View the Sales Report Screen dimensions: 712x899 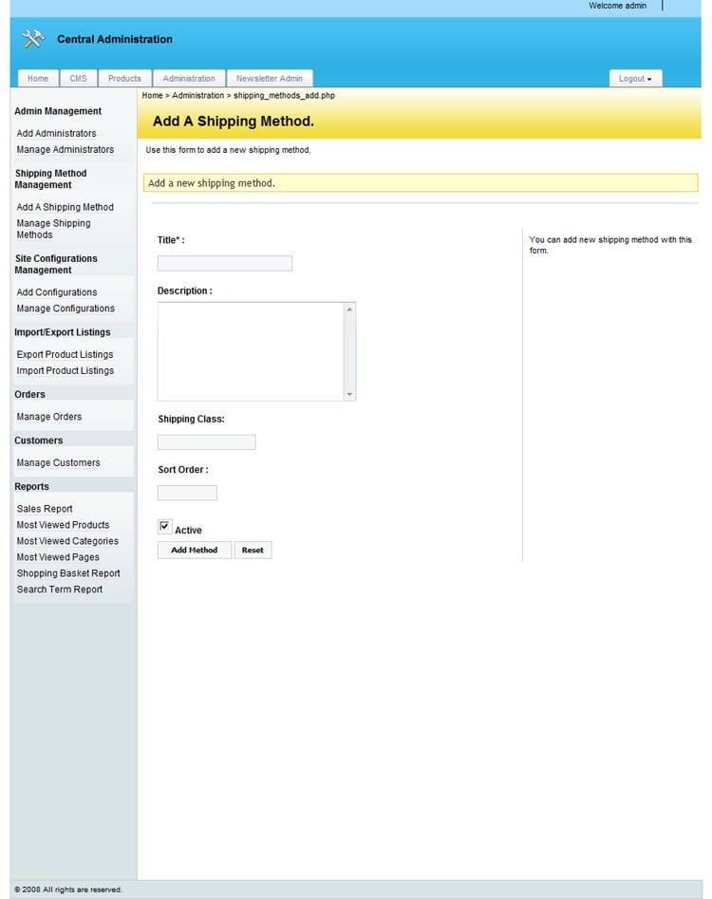[x=44, y=509]
